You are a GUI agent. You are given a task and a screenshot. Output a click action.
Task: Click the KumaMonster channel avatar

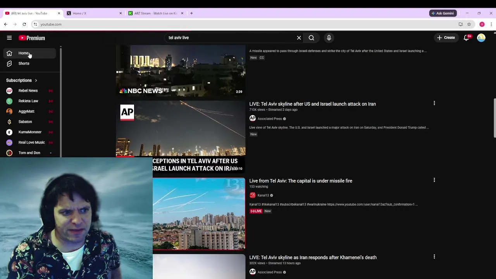coord(9,132)
